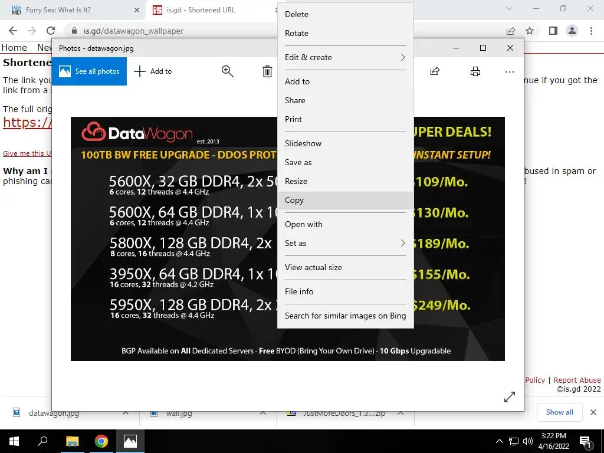Click the print icon in Photos toolbar
The width and height of the screenshot is (604, 453).
(475, 71)
